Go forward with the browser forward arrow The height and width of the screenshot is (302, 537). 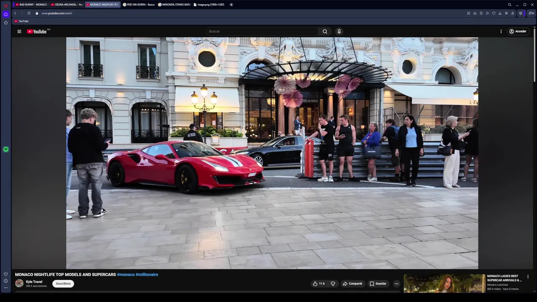[x=22, y=13]
